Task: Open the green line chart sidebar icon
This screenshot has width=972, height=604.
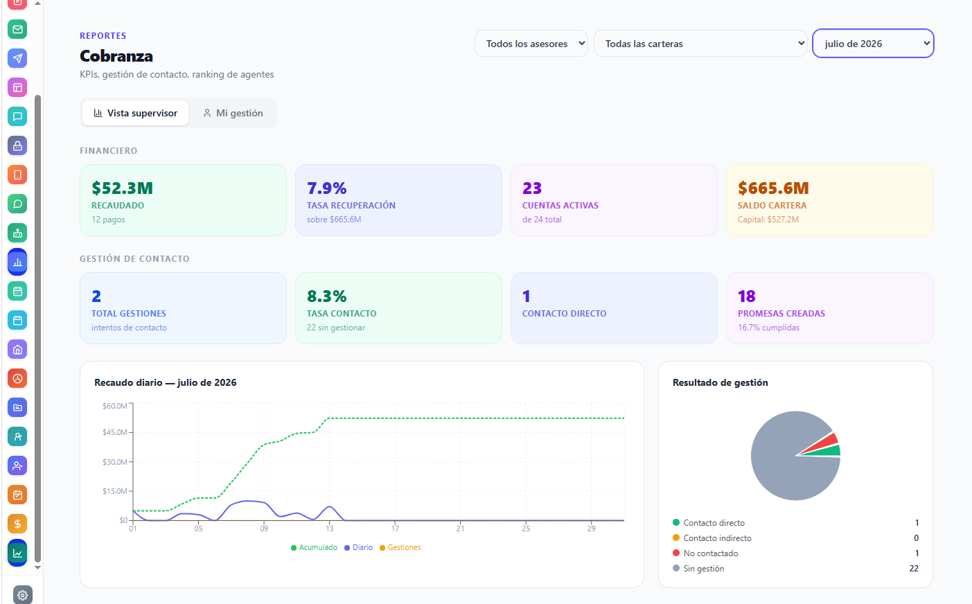Action: [17, 553]
